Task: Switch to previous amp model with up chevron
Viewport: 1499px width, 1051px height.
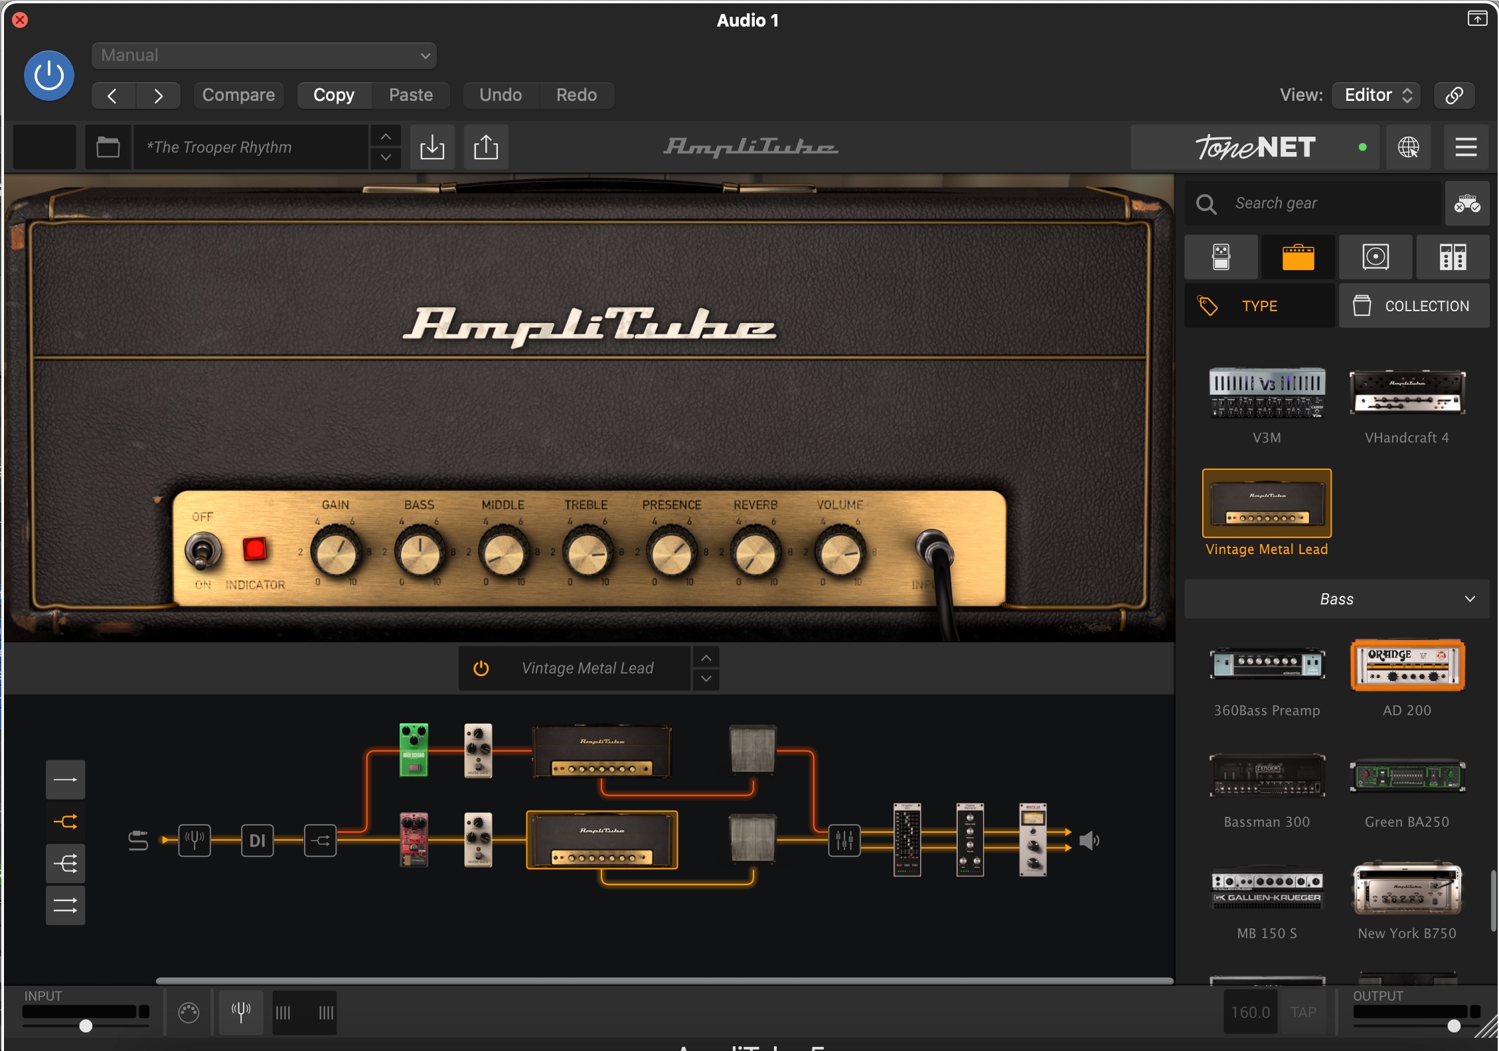Action: coord(706,658)
